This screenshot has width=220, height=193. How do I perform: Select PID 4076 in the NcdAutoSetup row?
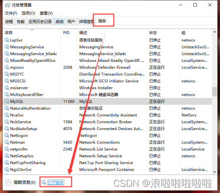point(67,128)
